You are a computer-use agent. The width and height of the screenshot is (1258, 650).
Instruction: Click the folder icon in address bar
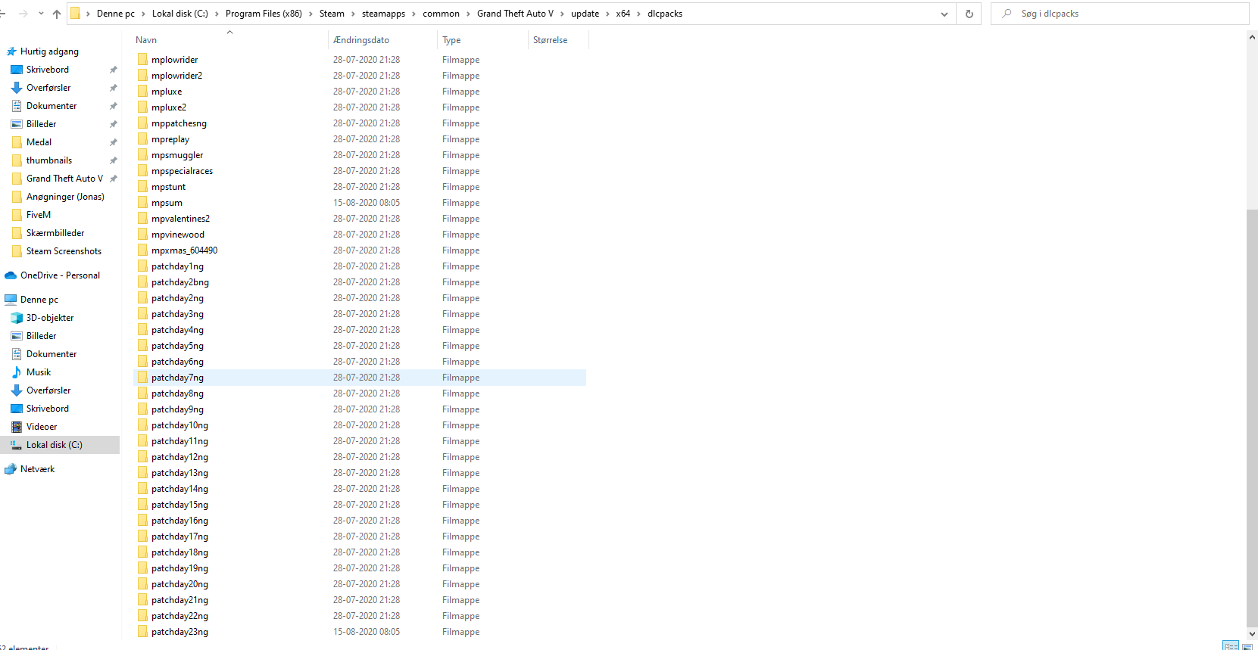coord(75,14)
